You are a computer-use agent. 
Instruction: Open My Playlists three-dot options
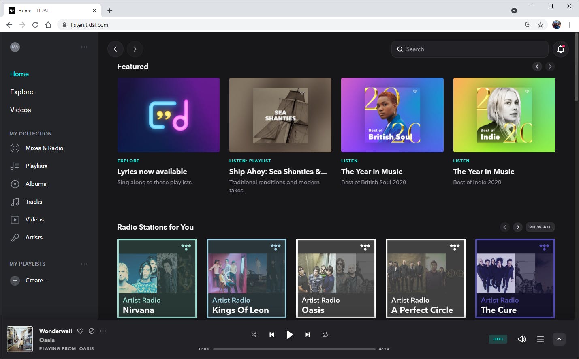tap(84, 264)
